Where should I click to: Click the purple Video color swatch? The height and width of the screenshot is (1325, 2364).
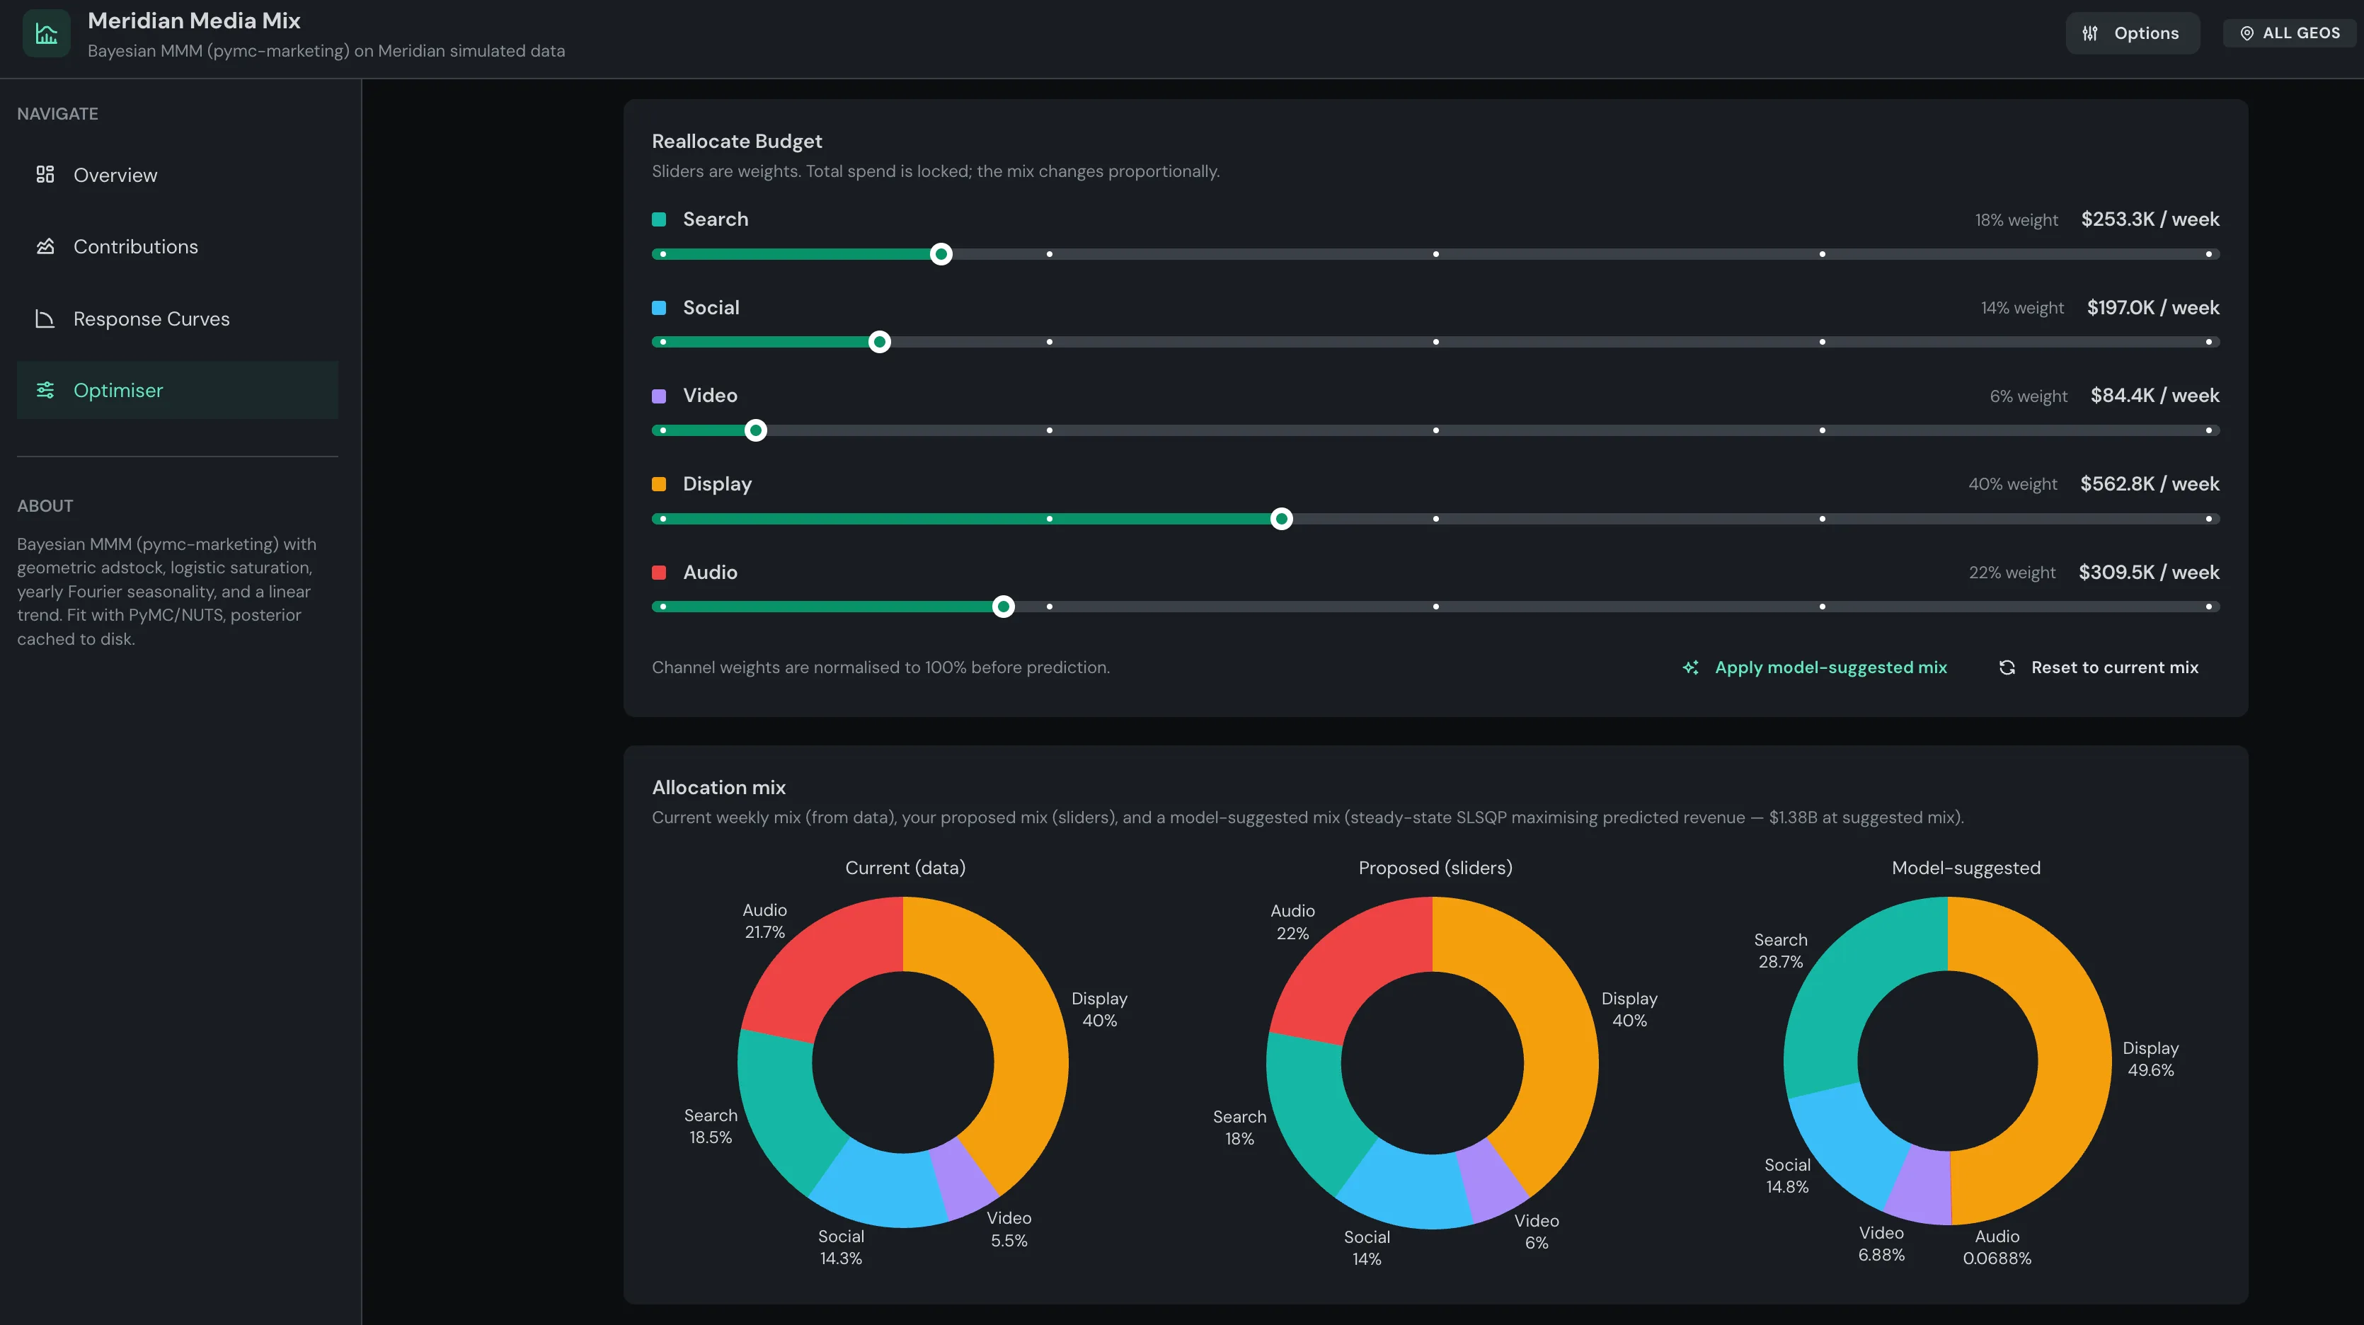[x=659, y=396]
